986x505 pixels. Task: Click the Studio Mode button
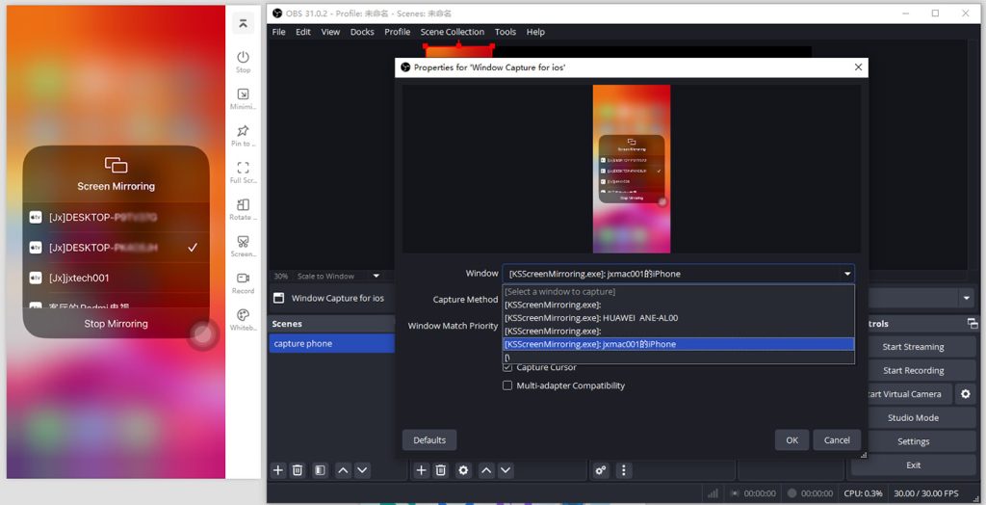pos(913,418)
